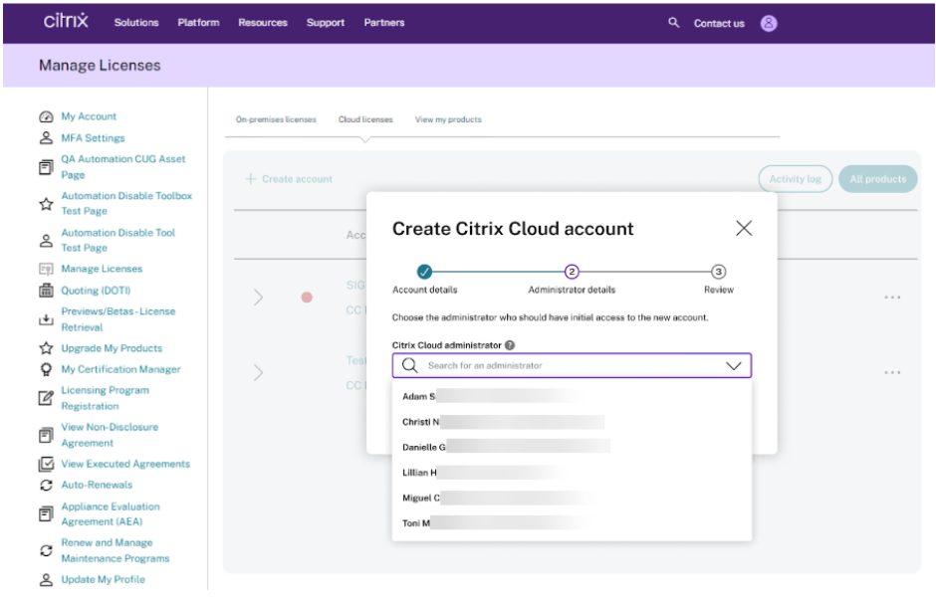This screenshot has width=936, height=607.
Task: Open the View my products tab
Action: (x=448, y=119)
